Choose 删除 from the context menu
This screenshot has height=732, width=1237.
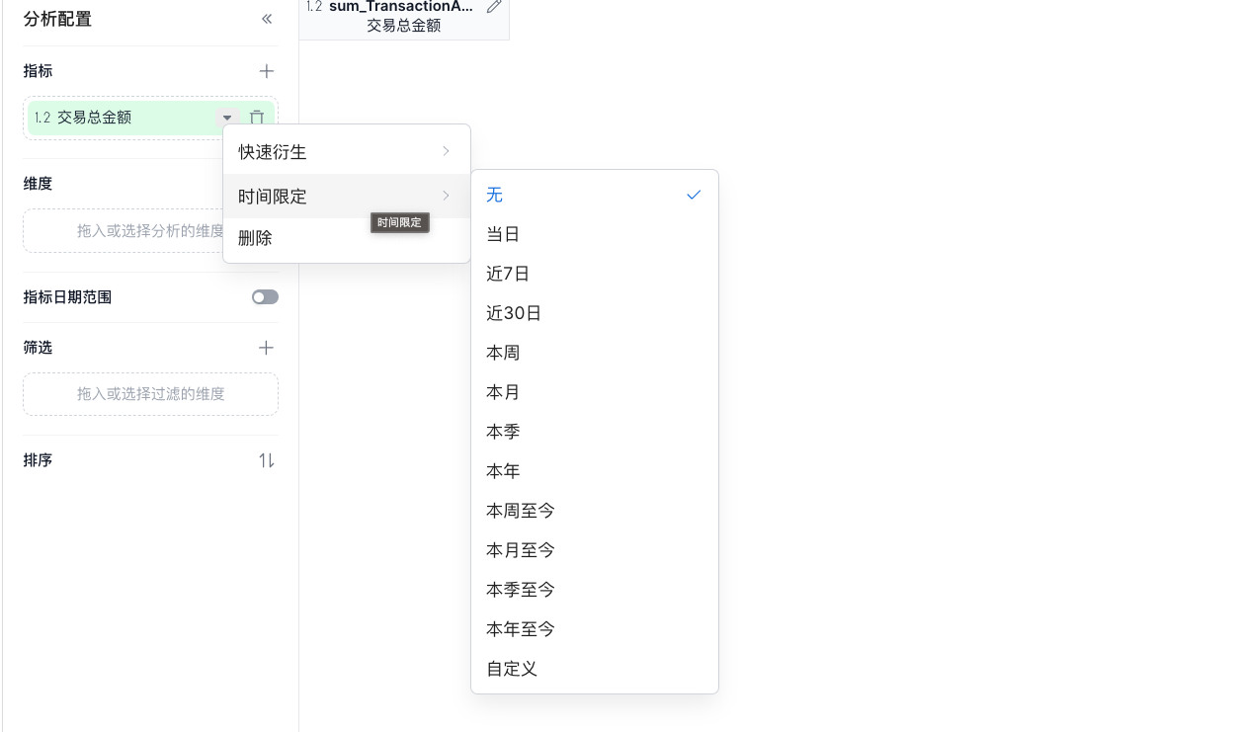[256, 238]
